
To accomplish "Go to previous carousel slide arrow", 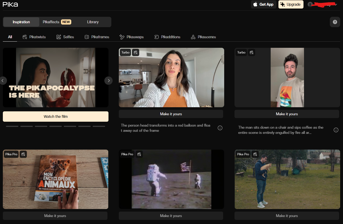I will coord(3,81).
